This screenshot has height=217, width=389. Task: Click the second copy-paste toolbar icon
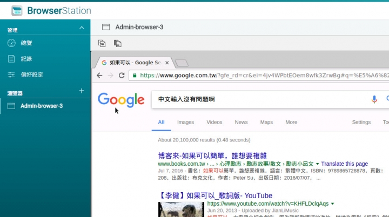[x=118, y=43]
